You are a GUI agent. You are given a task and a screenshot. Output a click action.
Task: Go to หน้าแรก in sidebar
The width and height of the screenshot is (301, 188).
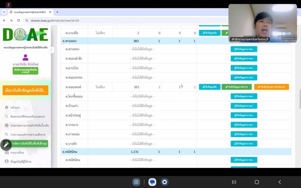pyautogui.click(x=15, y=108)
